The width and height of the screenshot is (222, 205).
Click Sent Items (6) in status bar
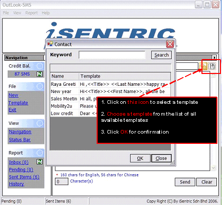(59, 201)
